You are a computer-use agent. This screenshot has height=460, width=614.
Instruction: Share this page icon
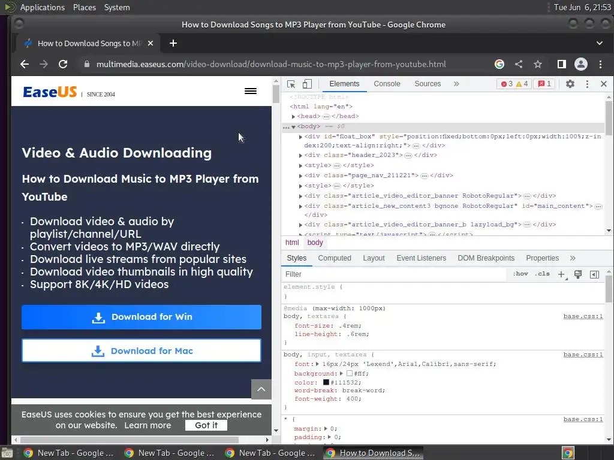pos(519,64)
